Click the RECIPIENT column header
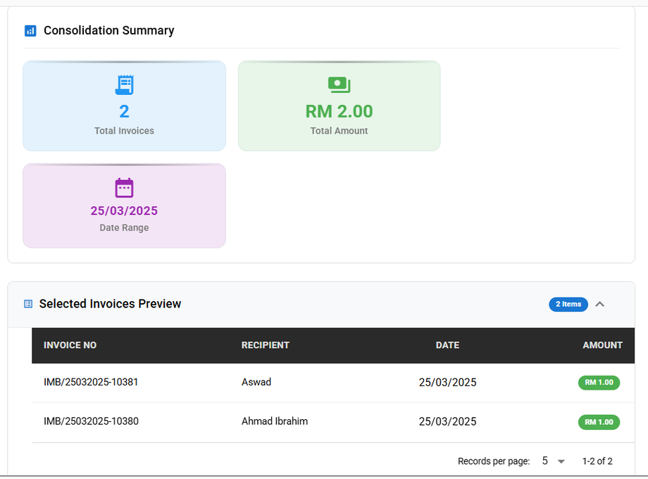 (x=265, y=345)
